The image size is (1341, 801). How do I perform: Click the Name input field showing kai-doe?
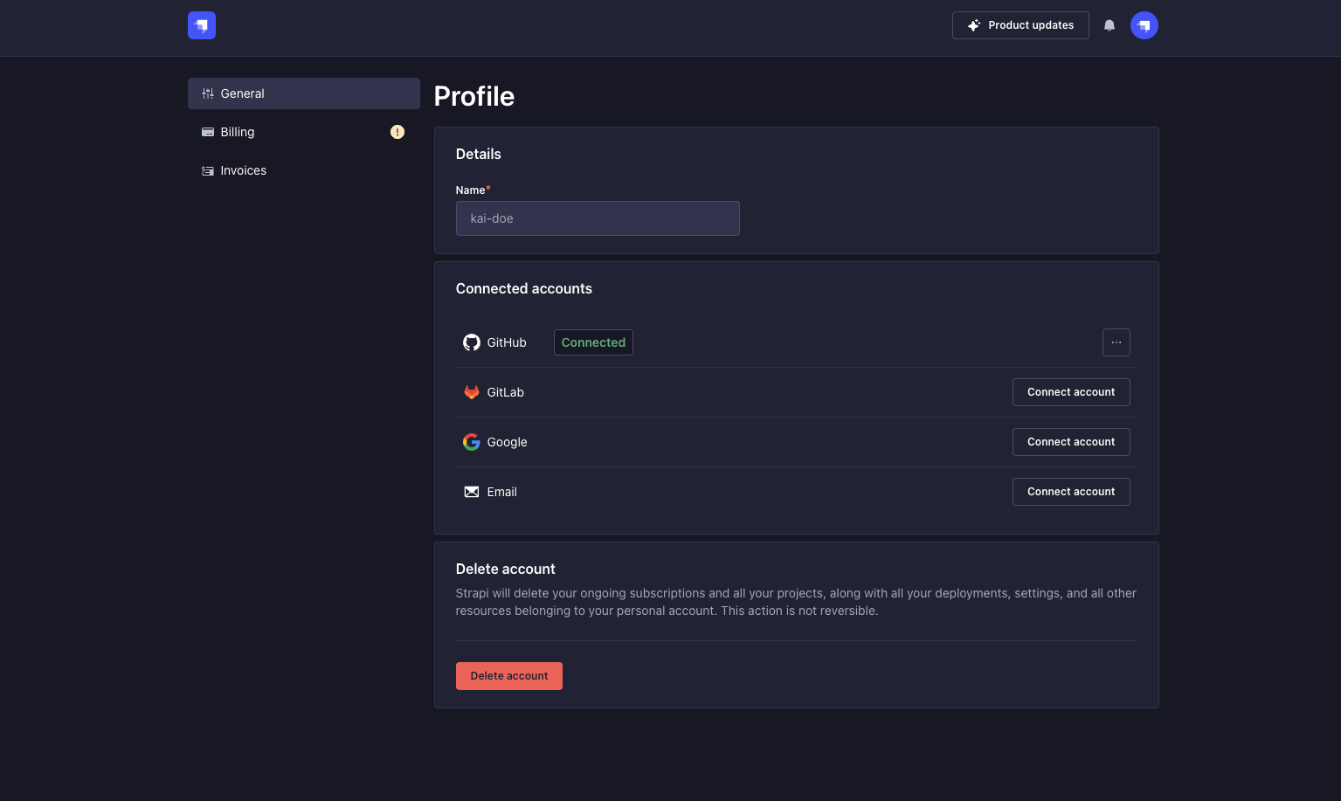click(x=598, y=218)
